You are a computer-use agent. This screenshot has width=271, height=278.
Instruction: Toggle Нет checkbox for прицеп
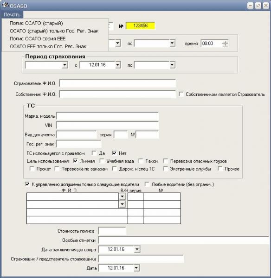click(114, 153)
